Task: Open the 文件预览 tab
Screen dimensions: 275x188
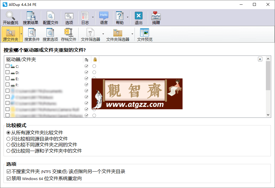Action: [145, 34]
